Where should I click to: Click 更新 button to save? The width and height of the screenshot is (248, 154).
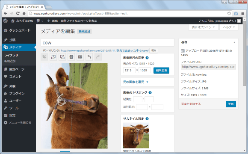(231, 104)
